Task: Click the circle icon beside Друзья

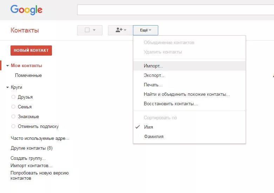Action: [13, 97]
